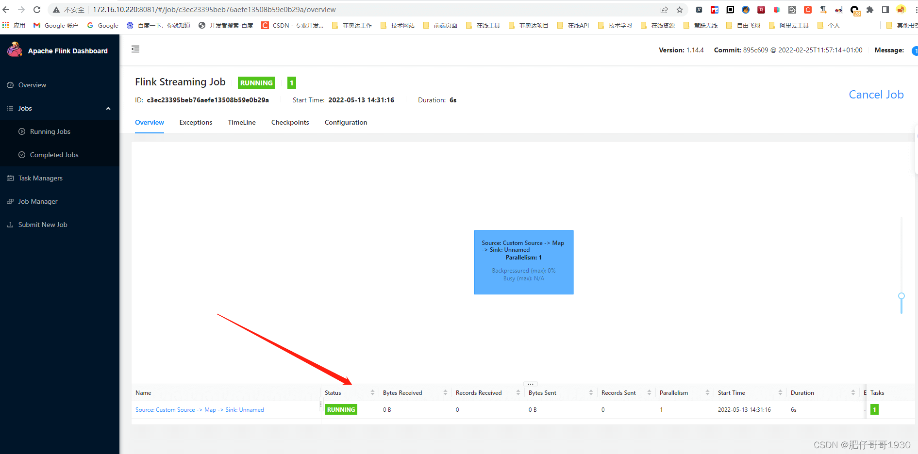The height and width of the screenshot is (454, 918).
Task: Select the job Overview tab
Action: pos(150,122)
